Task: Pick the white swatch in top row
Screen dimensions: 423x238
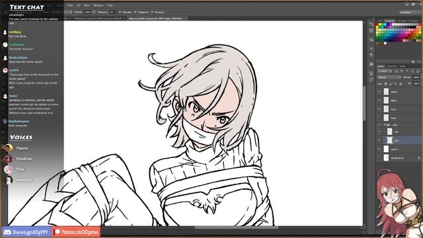Action: tap(393, 24)
